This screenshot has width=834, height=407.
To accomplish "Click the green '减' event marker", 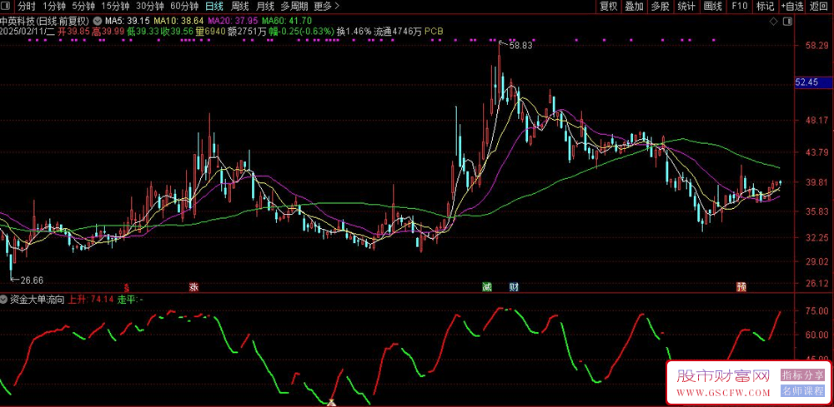I will 486,287.
